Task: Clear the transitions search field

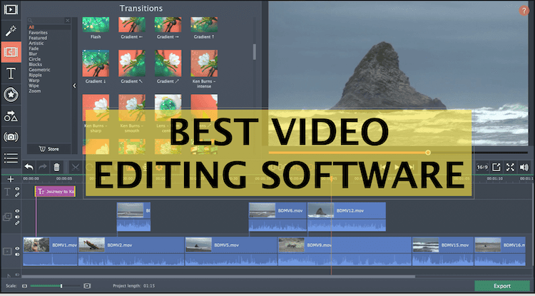Action: pyautogui.click(x=68, y=21)
